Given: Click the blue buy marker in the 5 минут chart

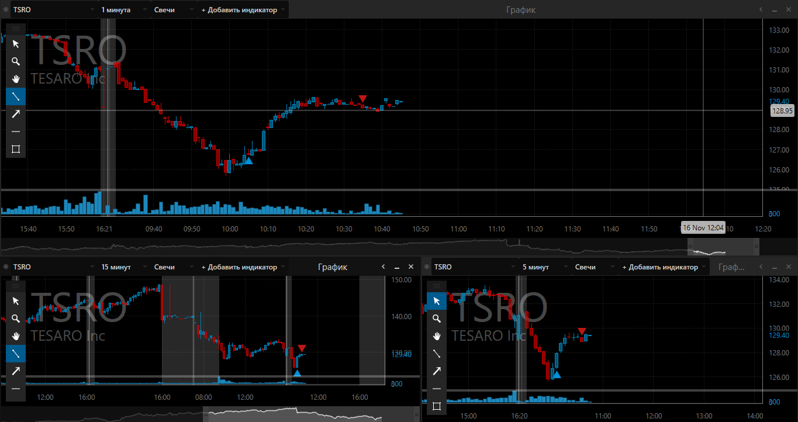Looking at the screenshot, I should tap(557, 375).
